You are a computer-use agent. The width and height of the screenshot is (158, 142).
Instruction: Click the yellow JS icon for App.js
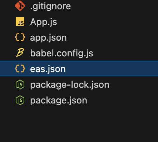click(20, 21)
